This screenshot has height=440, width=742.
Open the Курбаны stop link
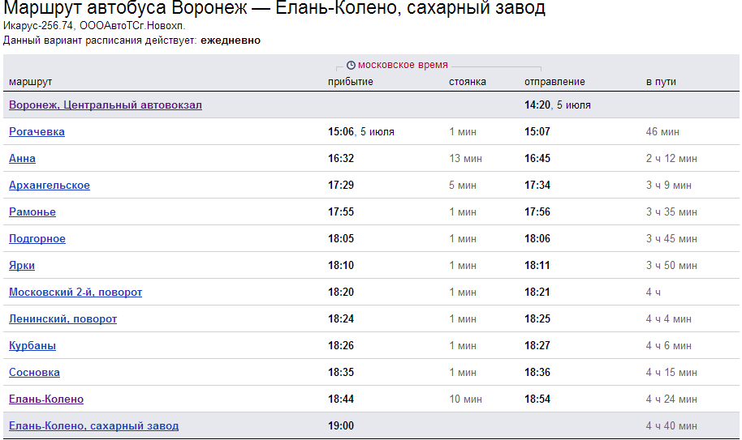click(x=32, y=345)
